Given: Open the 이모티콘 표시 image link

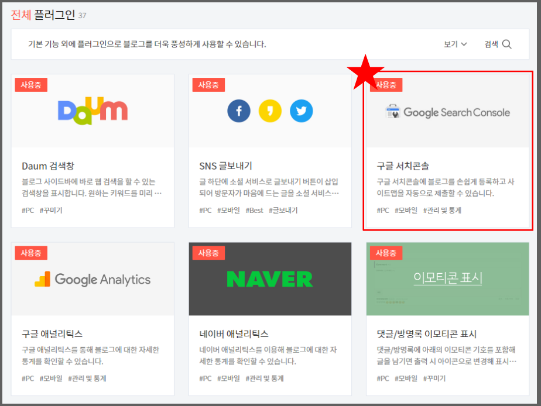Looking at the screenshot, I should pyautogui.click(x=447, y=278).
